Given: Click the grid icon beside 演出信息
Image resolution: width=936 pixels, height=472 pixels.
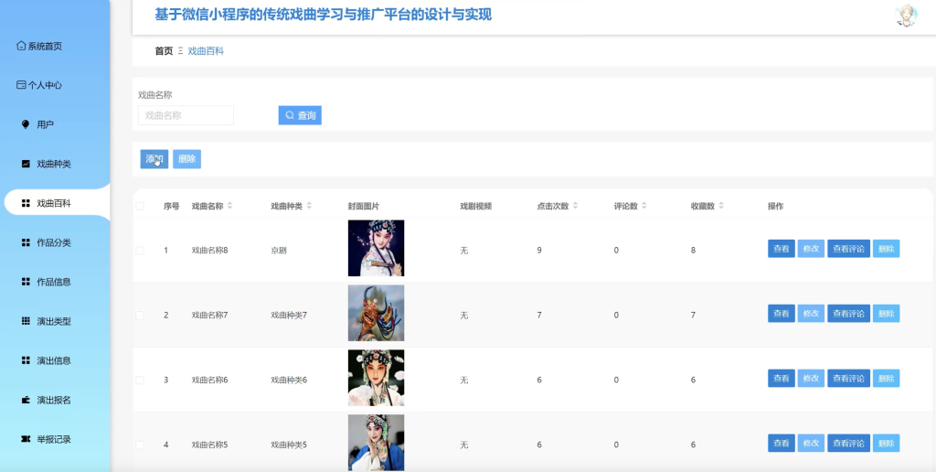Looking at the screenshot, I should tap(26, 360).
